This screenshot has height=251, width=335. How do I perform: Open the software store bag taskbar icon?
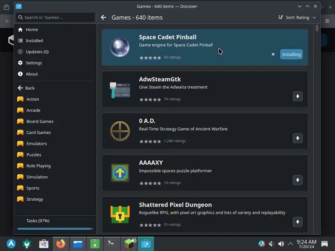click(44, 244)
